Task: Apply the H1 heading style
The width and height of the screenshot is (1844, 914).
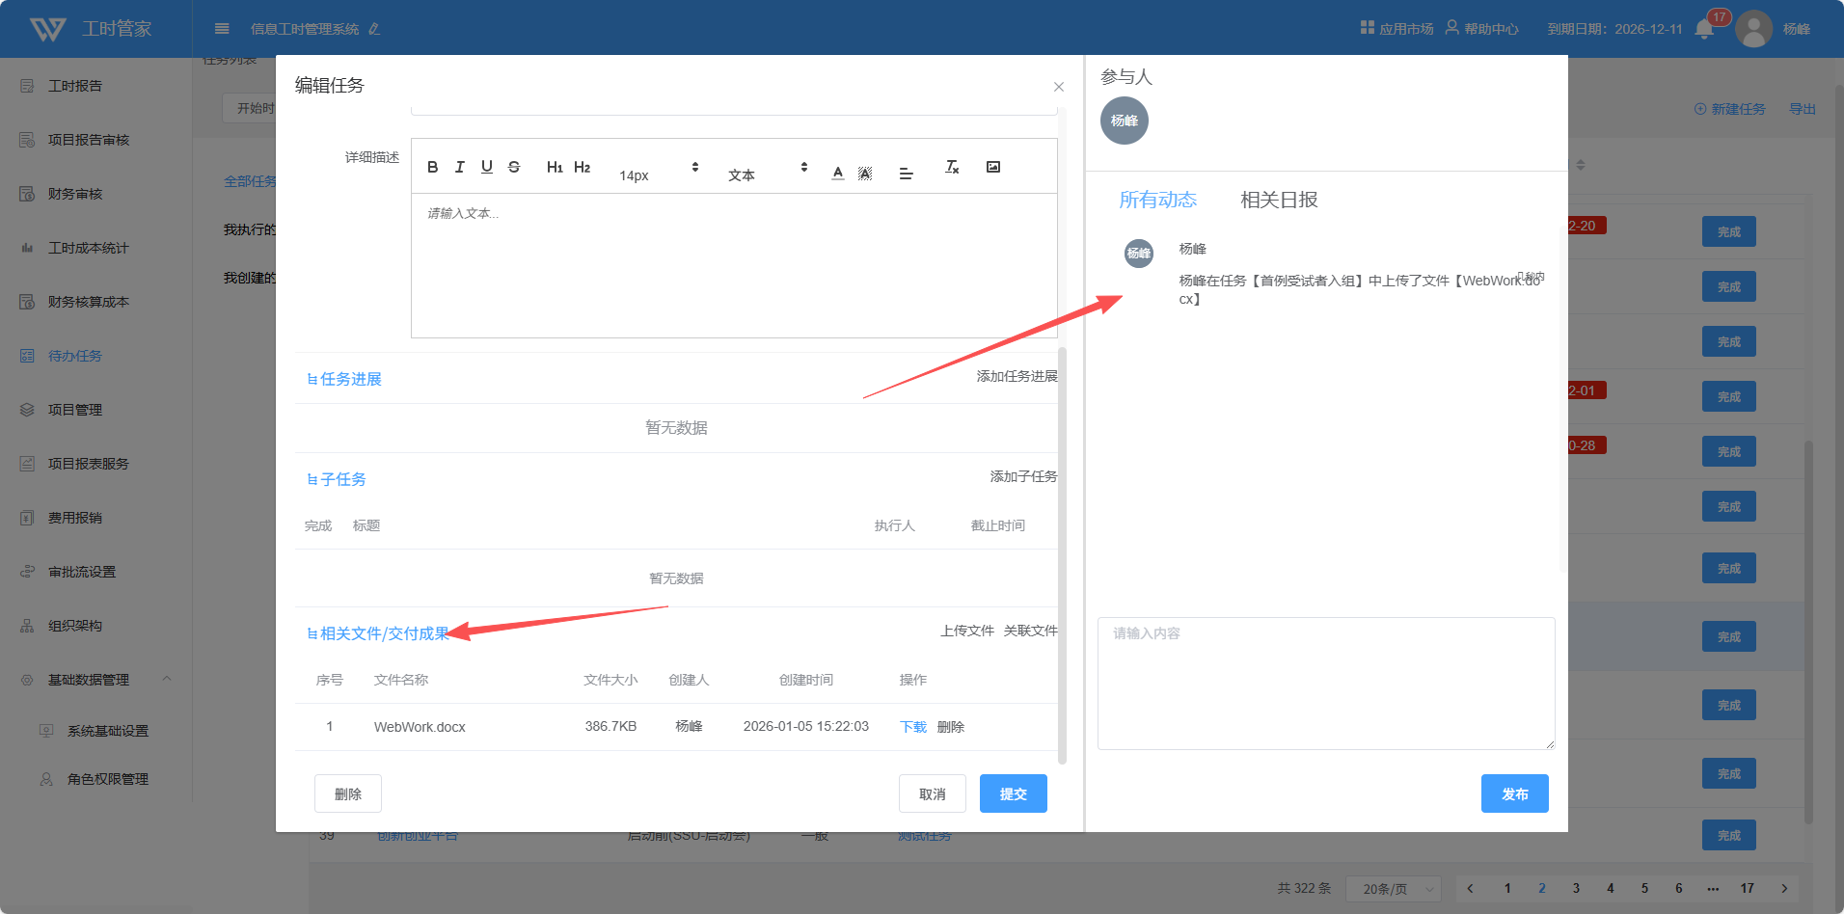Action: click(x=555, y=168)
